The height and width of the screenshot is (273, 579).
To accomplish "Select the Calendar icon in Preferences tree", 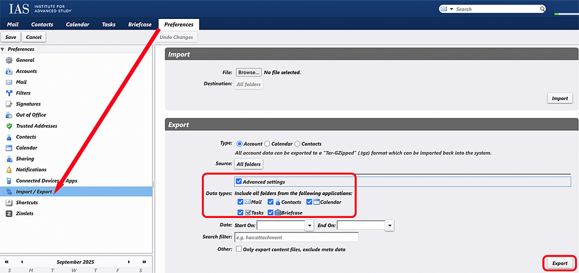I will pos(9,147).
